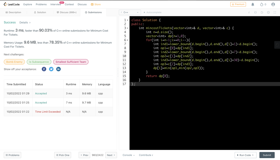Click the curly braces format icon
The image size is (280, 160).
click(x=255, y=12)
